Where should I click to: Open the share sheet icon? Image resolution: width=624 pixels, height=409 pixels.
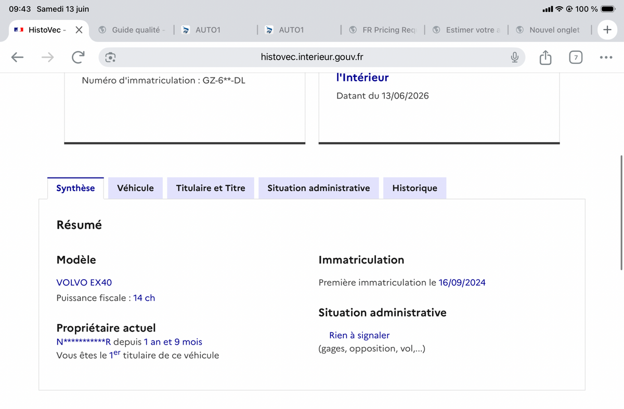[x=545, y=57]
